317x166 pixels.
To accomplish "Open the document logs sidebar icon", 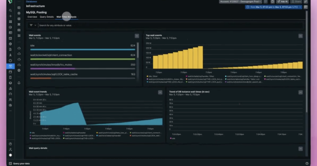I will [11, 49].
